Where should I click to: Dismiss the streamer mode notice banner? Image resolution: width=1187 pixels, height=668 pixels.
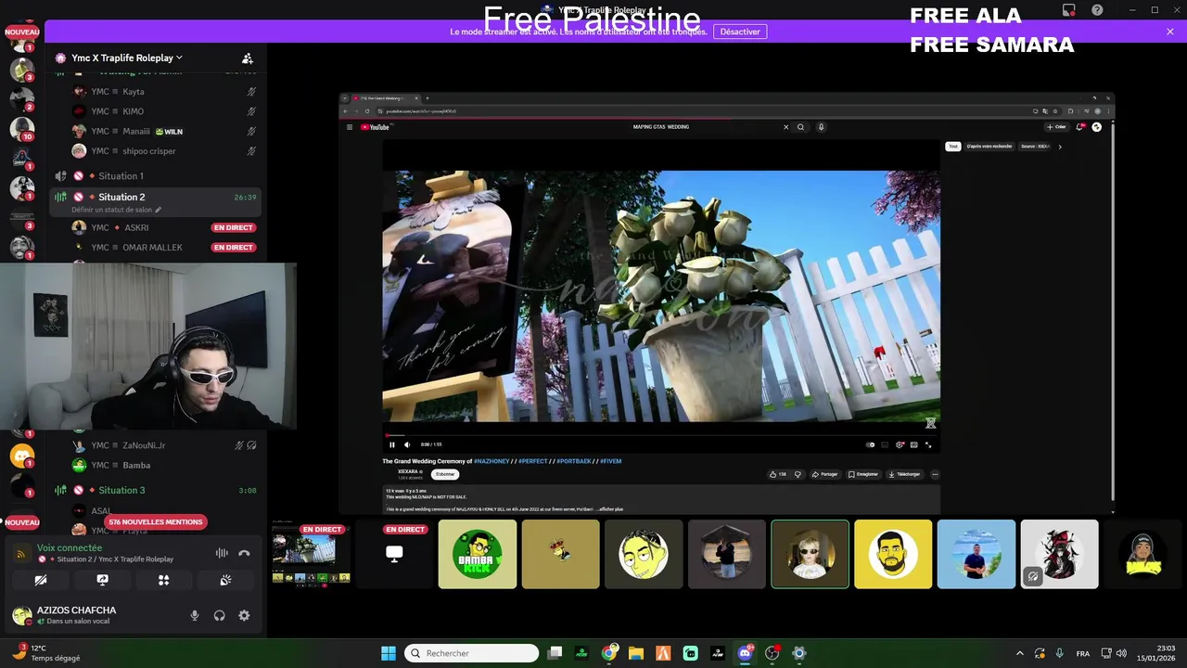pyautogui.click(x=1170, y=32)
